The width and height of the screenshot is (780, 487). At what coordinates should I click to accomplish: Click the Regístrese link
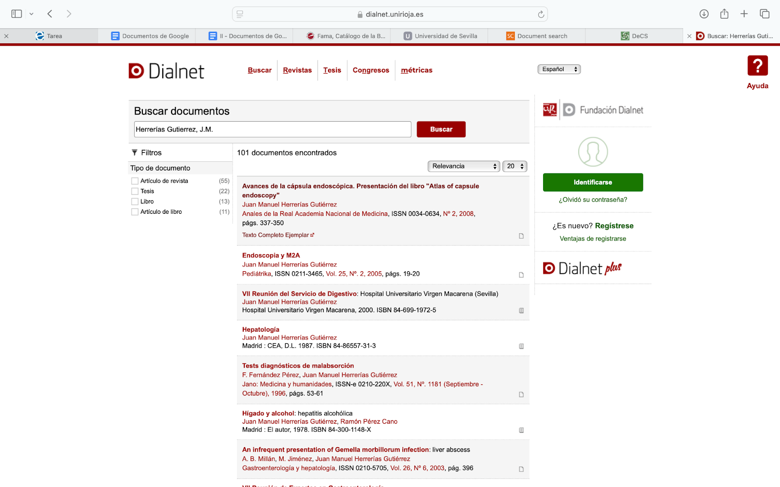pos(614,226)
